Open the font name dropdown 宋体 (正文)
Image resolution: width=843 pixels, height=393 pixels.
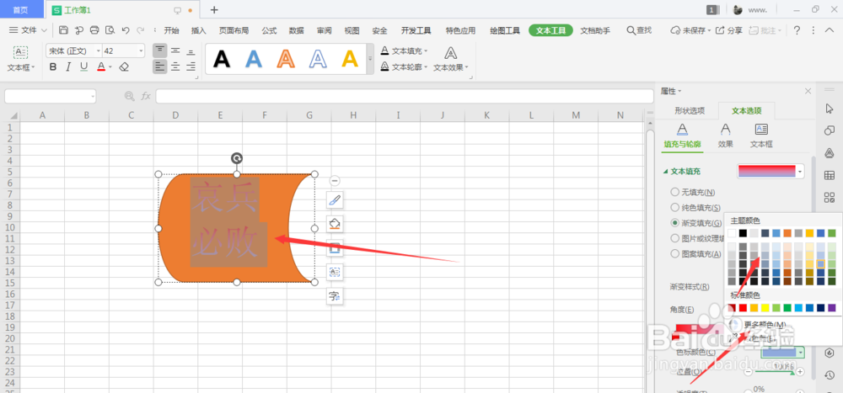coord(99,51)
